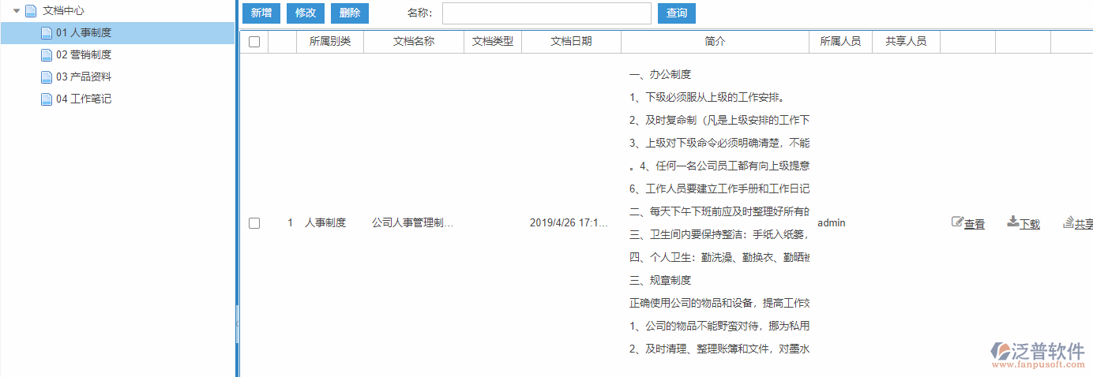This screenshot has width=1093, height=377.
Task: Click the 查看 view icon in row 1
Action: pos(957,222)
